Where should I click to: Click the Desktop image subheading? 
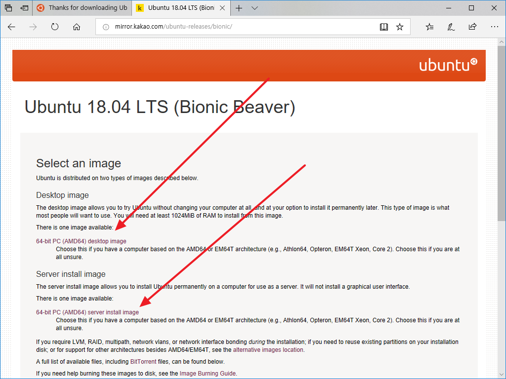62,195
